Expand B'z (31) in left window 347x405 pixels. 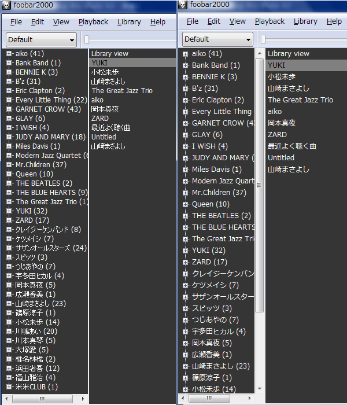click(x=9, y=82)
